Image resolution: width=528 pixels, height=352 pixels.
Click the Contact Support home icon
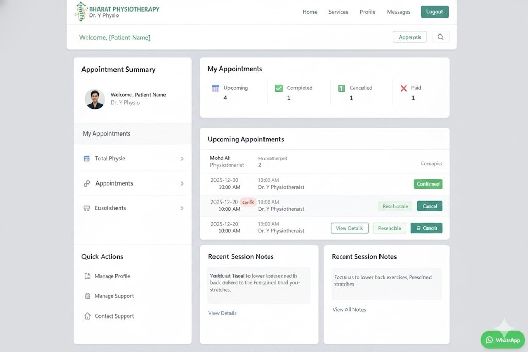click(x=86, y=316)
